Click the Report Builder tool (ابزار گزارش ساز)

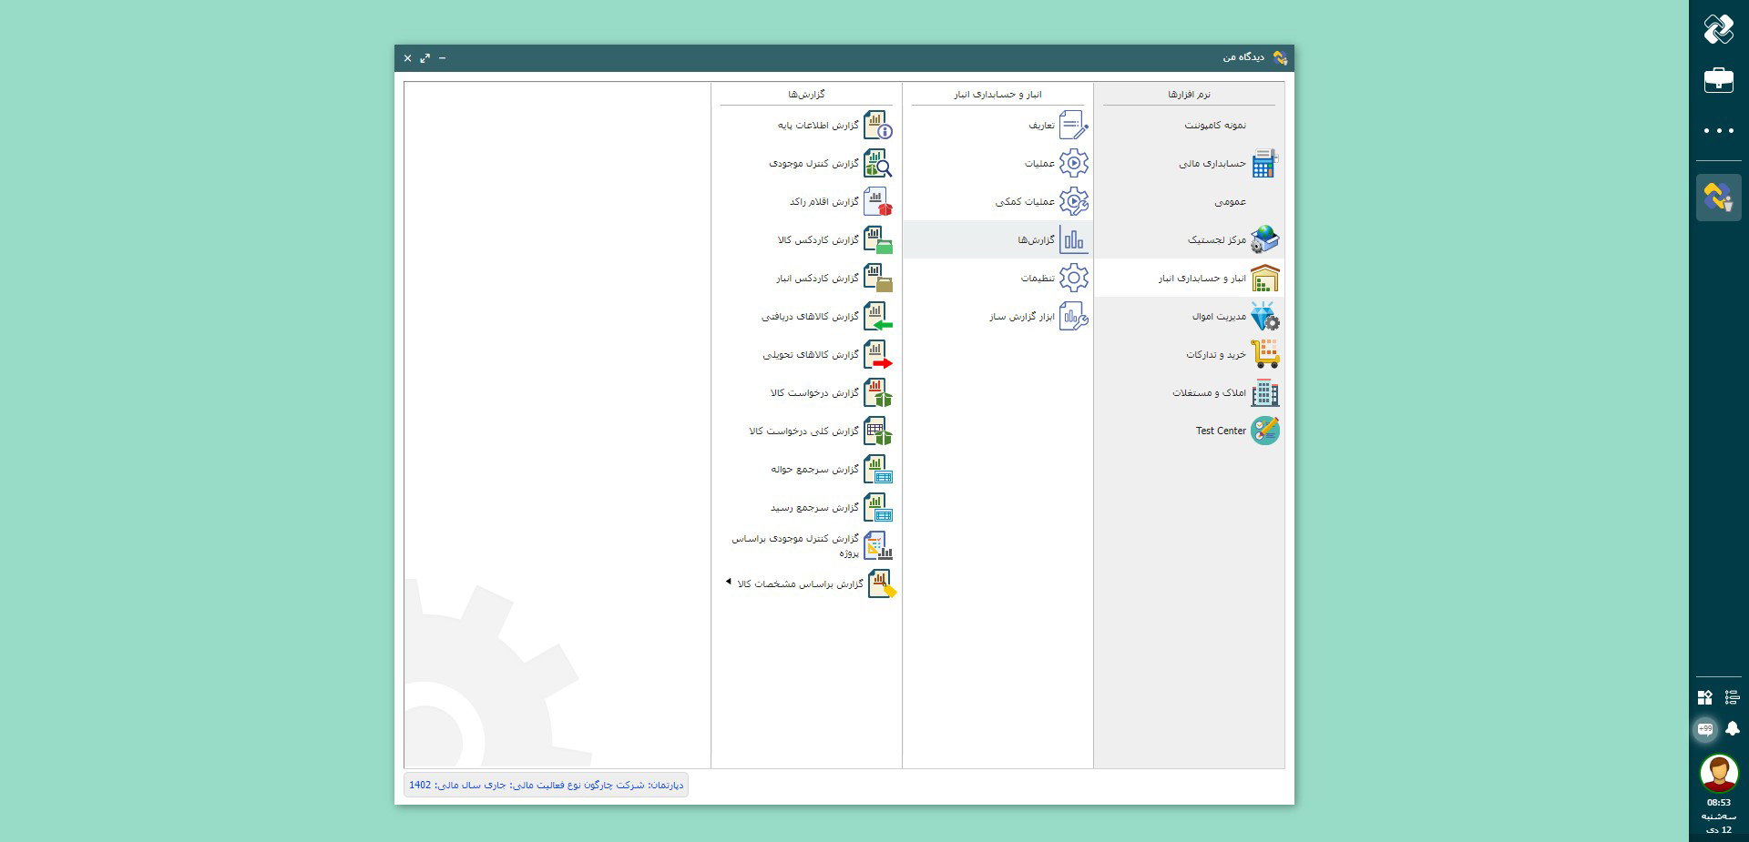(1022, 317)
